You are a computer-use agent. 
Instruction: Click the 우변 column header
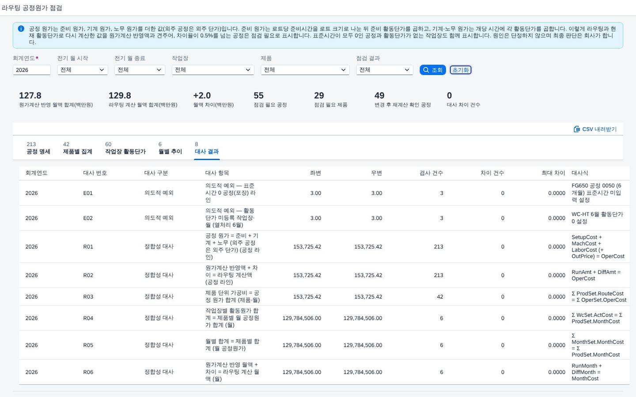click(376, 173)
